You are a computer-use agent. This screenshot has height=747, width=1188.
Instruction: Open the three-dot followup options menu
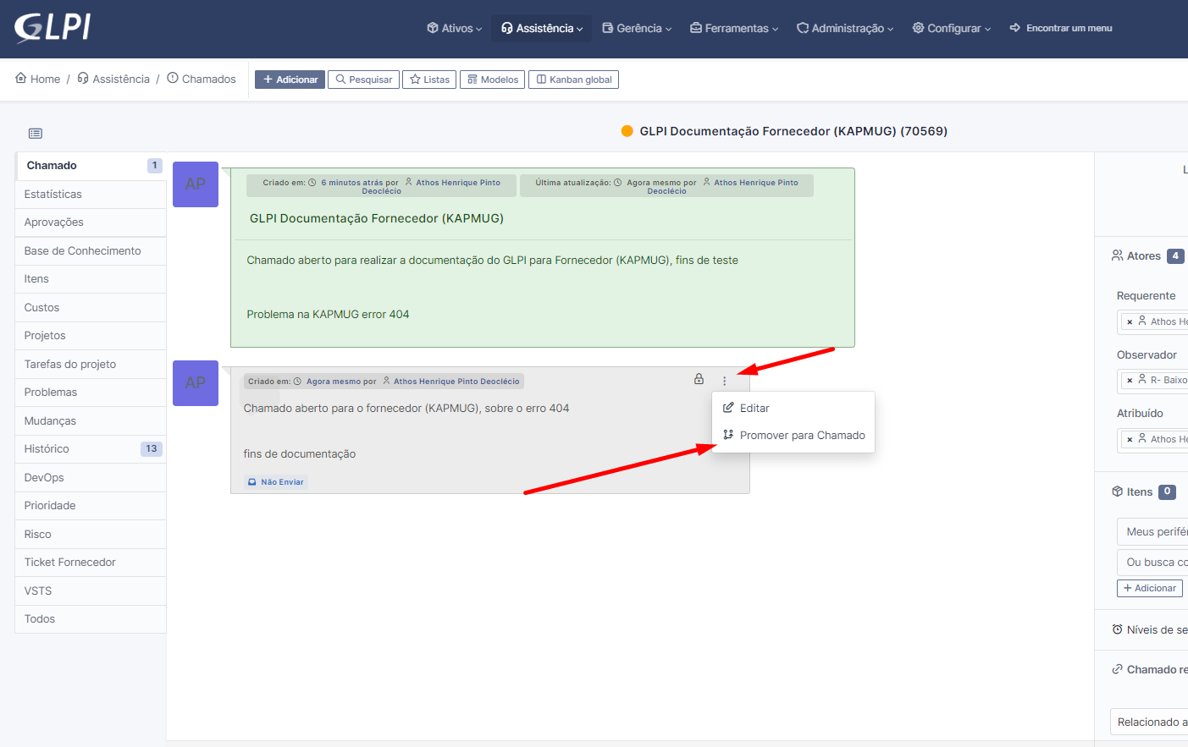[724, 381]
